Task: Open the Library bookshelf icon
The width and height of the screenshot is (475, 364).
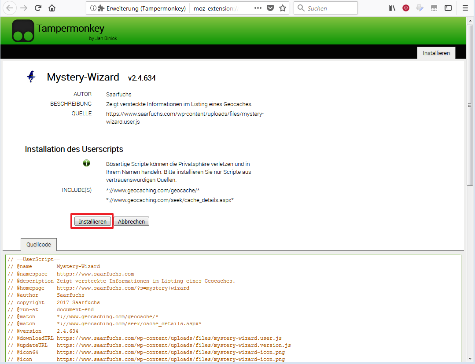Action: (392, 8)
